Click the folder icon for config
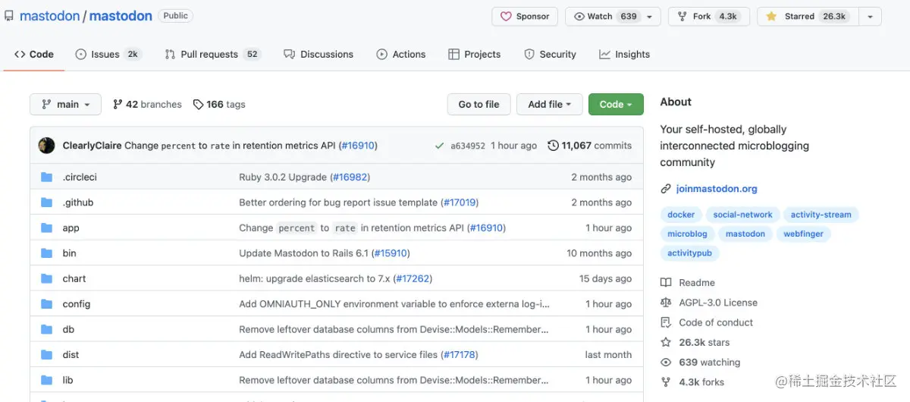This screenshot has height=402, width=910. pyautogui.click(x=47, y=304)
